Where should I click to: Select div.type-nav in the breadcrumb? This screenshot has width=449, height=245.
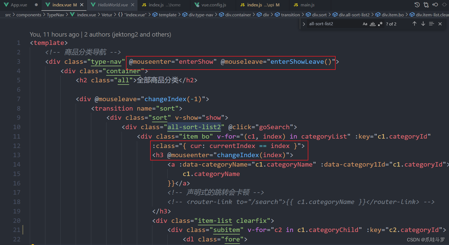[201, 15]
